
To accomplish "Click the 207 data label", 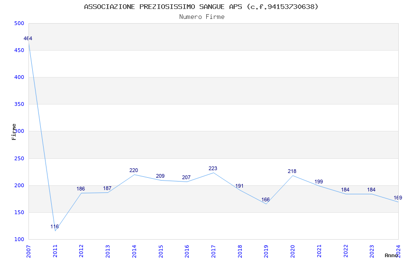I will [x=186, y=177].
